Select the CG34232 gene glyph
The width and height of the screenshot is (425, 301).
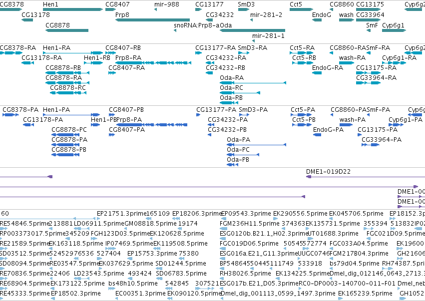click(210, 20)
